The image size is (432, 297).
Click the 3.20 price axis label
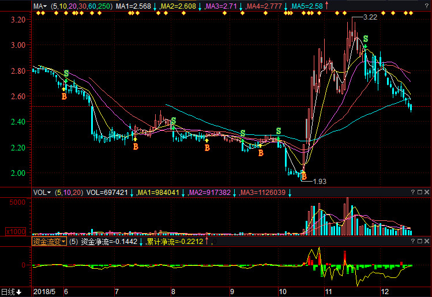(x=18, y=19)
